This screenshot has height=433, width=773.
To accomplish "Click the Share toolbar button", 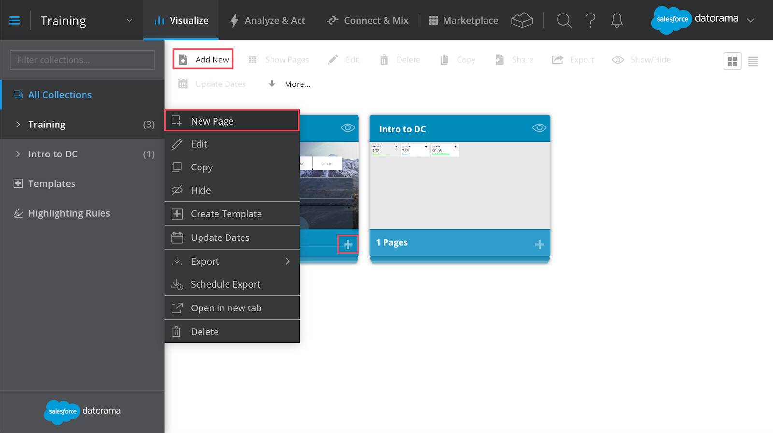I will pyautogui.click(x=514, y=59).
